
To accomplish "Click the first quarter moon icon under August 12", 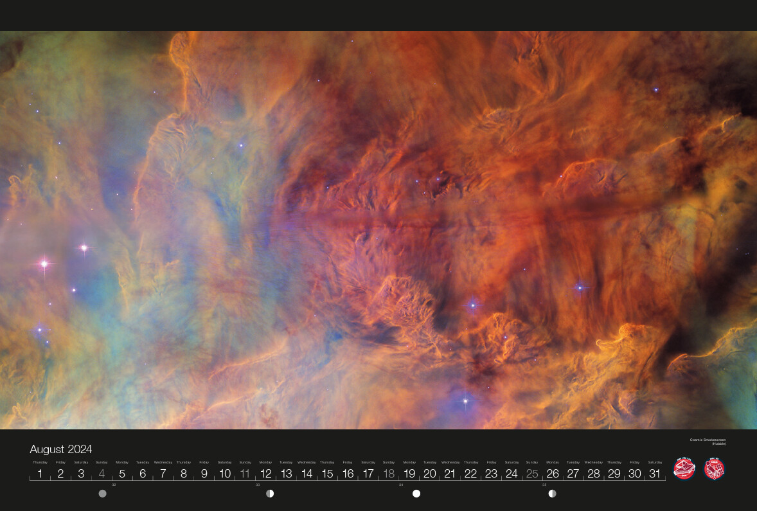I will pyautogui.click(x=270, y=494).
